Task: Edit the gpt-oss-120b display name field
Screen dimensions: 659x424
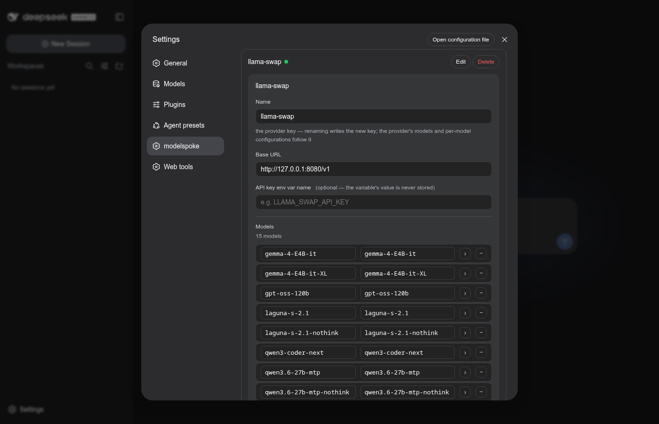Action: pyautogui.click(x=408, y=293)
